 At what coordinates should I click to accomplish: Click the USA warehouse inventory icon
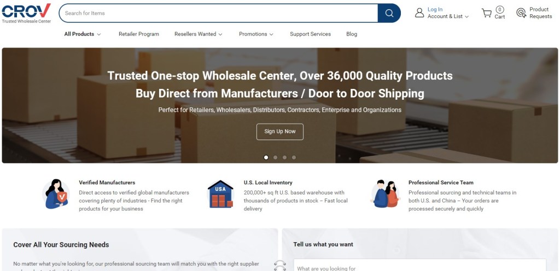pos(220,194)
